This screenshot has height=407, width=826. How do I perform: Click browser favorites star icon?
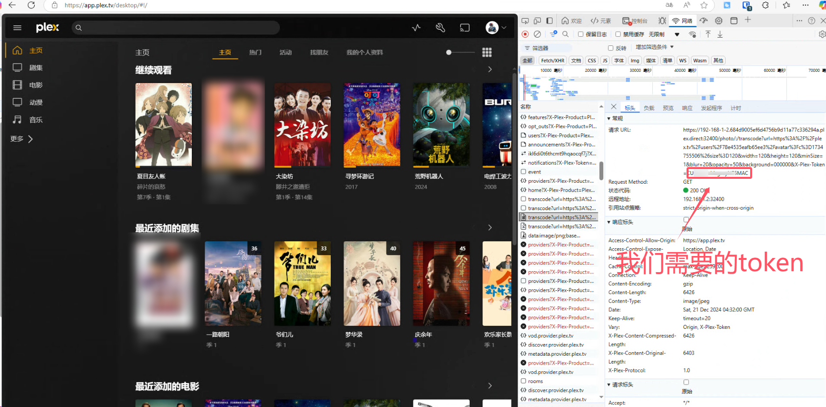coord(704,5)
